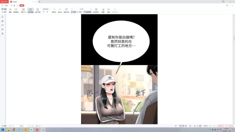The height and width of the screenshot is (132, 235).
Task: Open the WPS PDF home tab
Action: (x=4, y=2)
